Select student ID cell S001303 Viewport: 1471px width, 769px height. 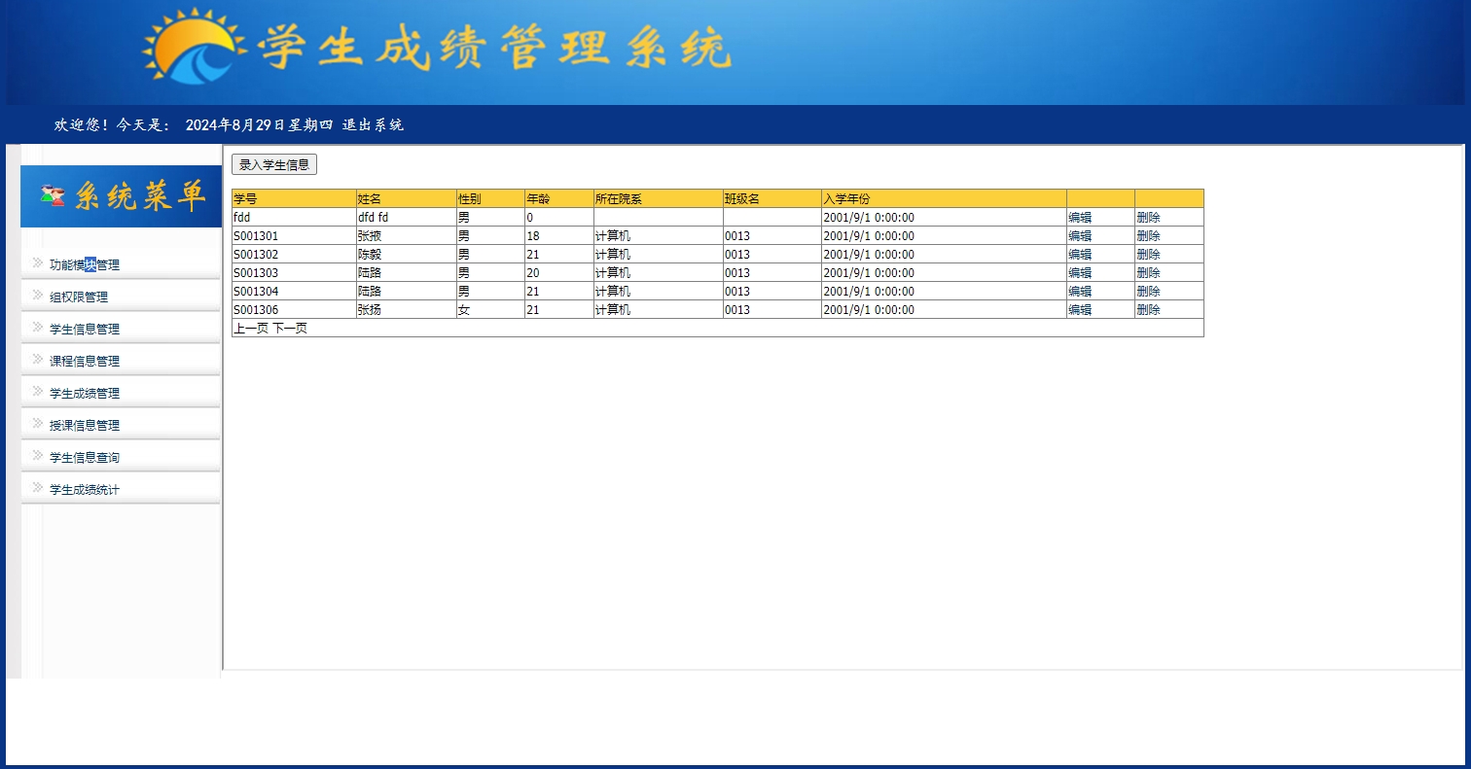pyautogui.click(x=294, y=272)
